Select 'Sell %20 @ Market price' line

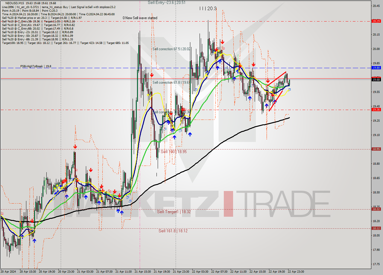[42, 18]
